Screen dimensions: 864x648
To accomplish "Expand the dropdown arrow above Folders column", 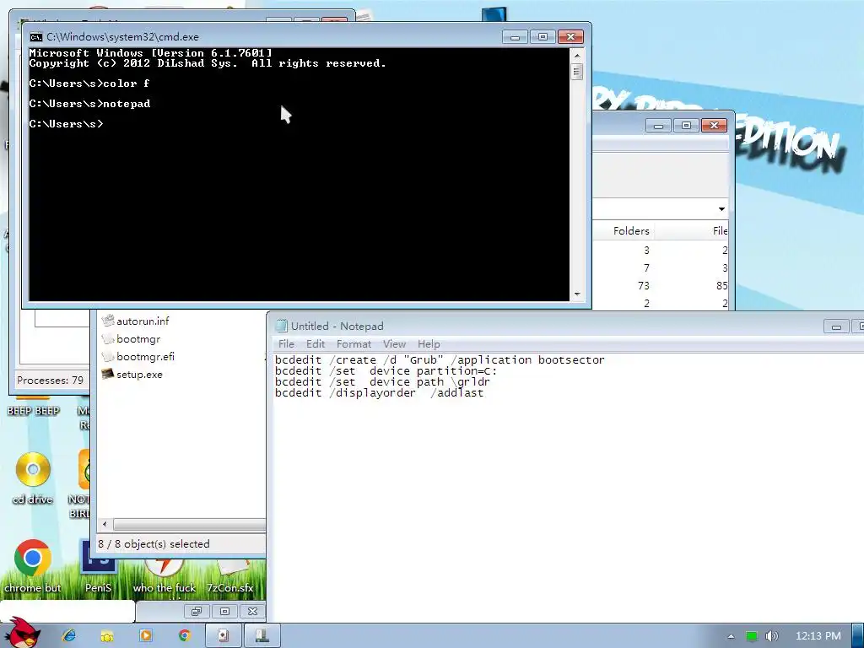I will coord(721,209).
